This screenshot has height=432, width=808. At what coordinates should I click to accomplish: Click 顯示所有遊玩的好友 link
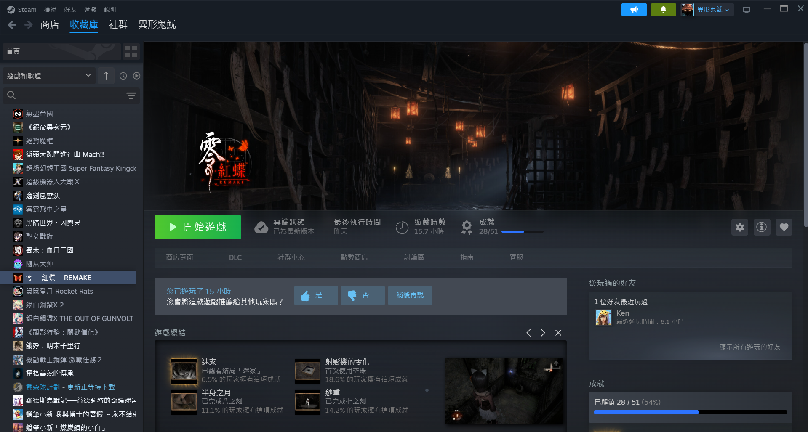click(x=749, y=347)
